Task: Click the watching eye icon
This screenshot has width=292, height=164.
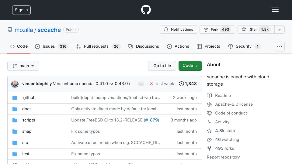Action: point(209,140)
